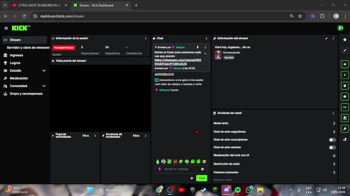Click the red face emote
This screenshot has width=350, height=196.
click(x=175, y=161)
